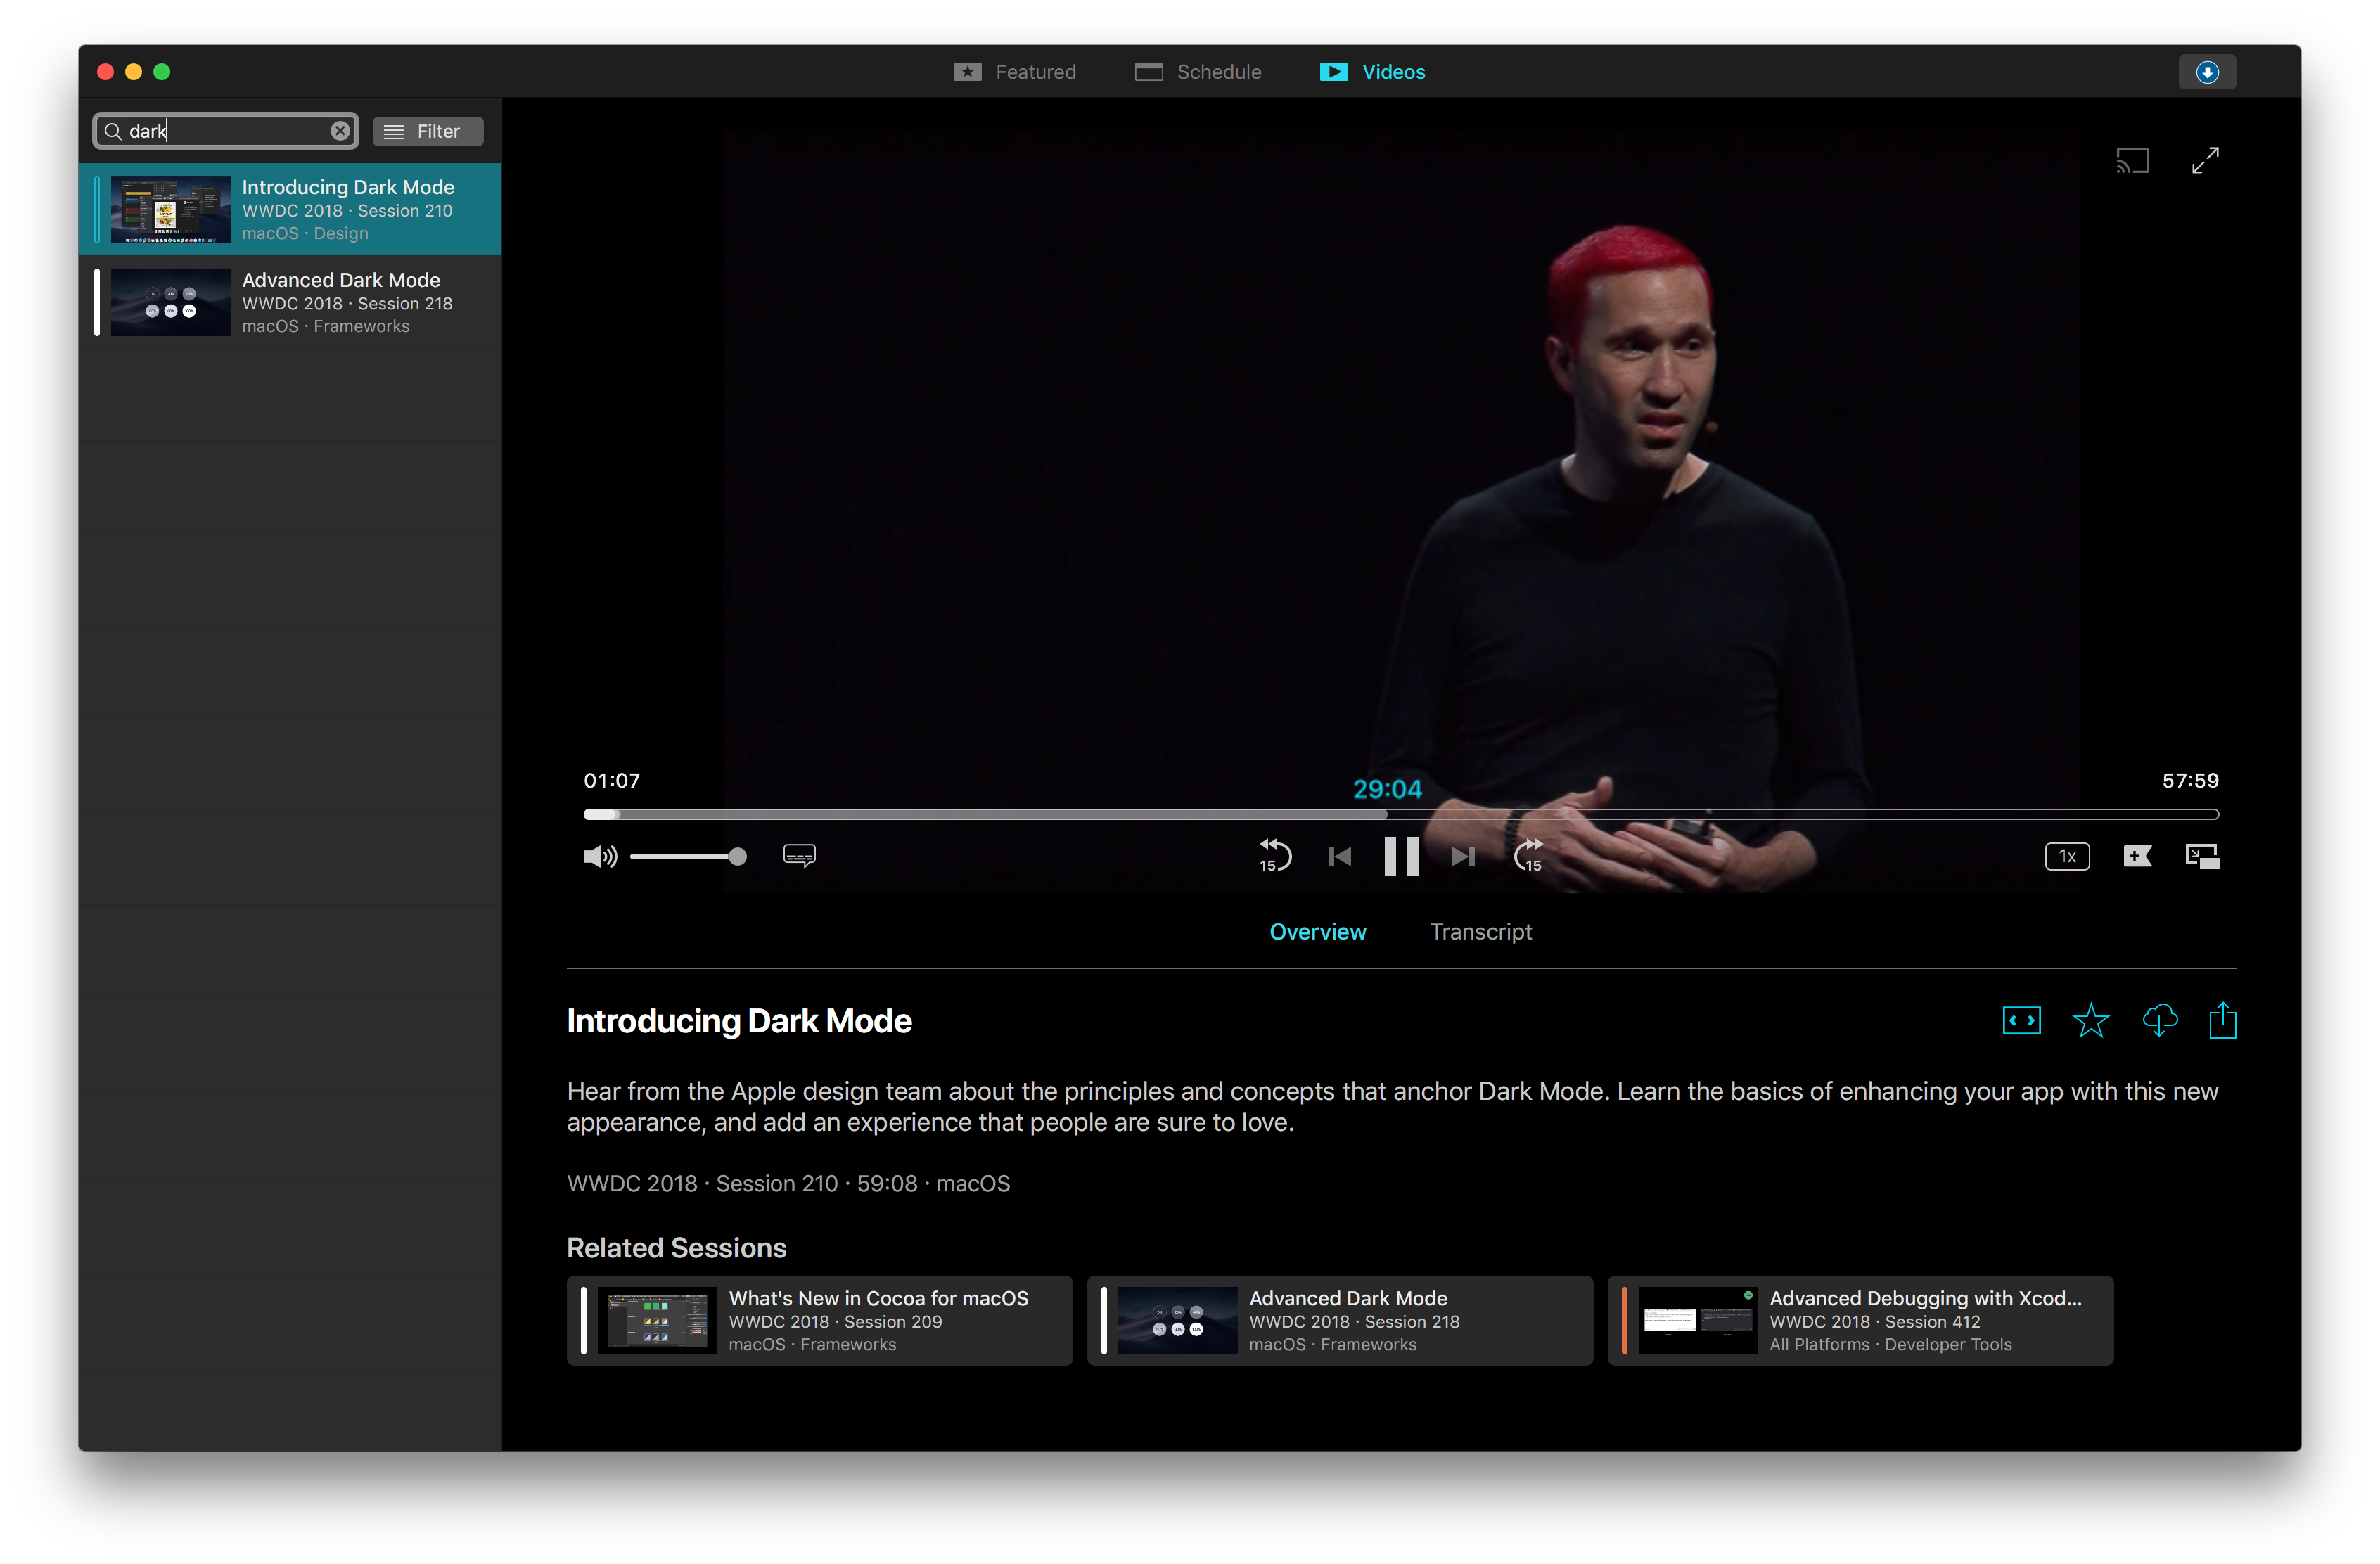This screenshot has width=2380, height=1564.
Task: Add a clip bookmark with the flag icon
Action: click(2137, 856)
